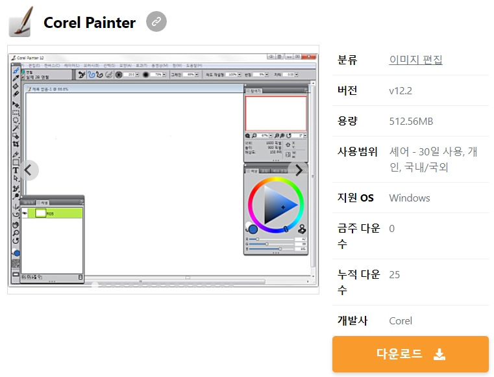Viewport: 494px width, 377px height.
Task: Click the brush reset icon in the property bar
Action: click(82, 75)
